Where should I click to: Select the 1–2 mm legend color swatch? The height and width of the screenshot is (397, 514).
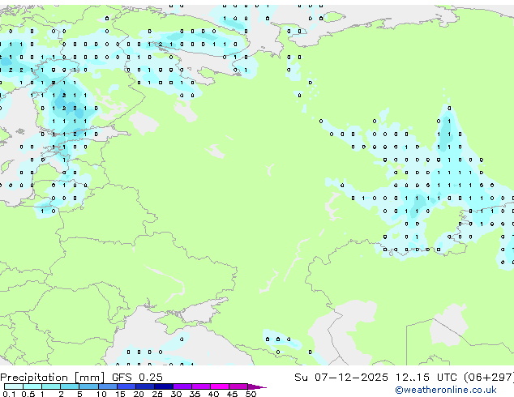(51, 386)
